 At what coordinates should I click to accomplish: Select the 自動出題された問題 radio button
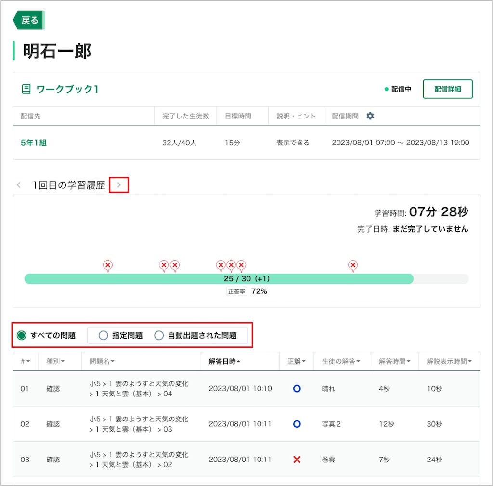coord(159,335)
